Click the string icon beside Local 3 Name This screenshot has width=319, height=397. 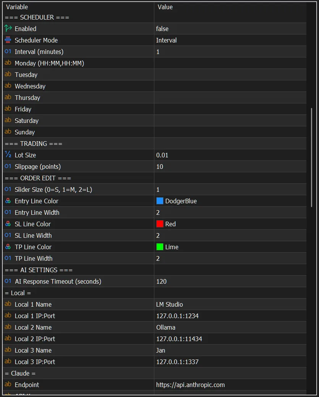click(8, 350)
